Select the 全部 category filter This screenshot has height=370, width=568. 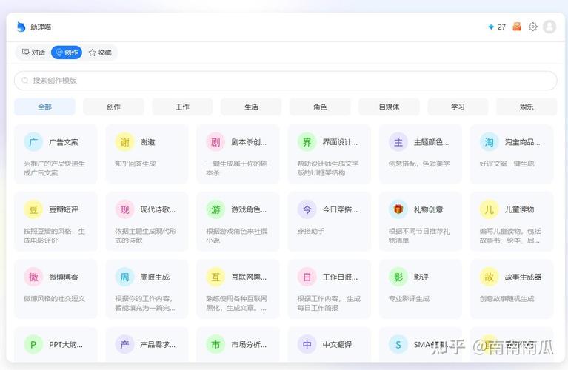(45, 107)
